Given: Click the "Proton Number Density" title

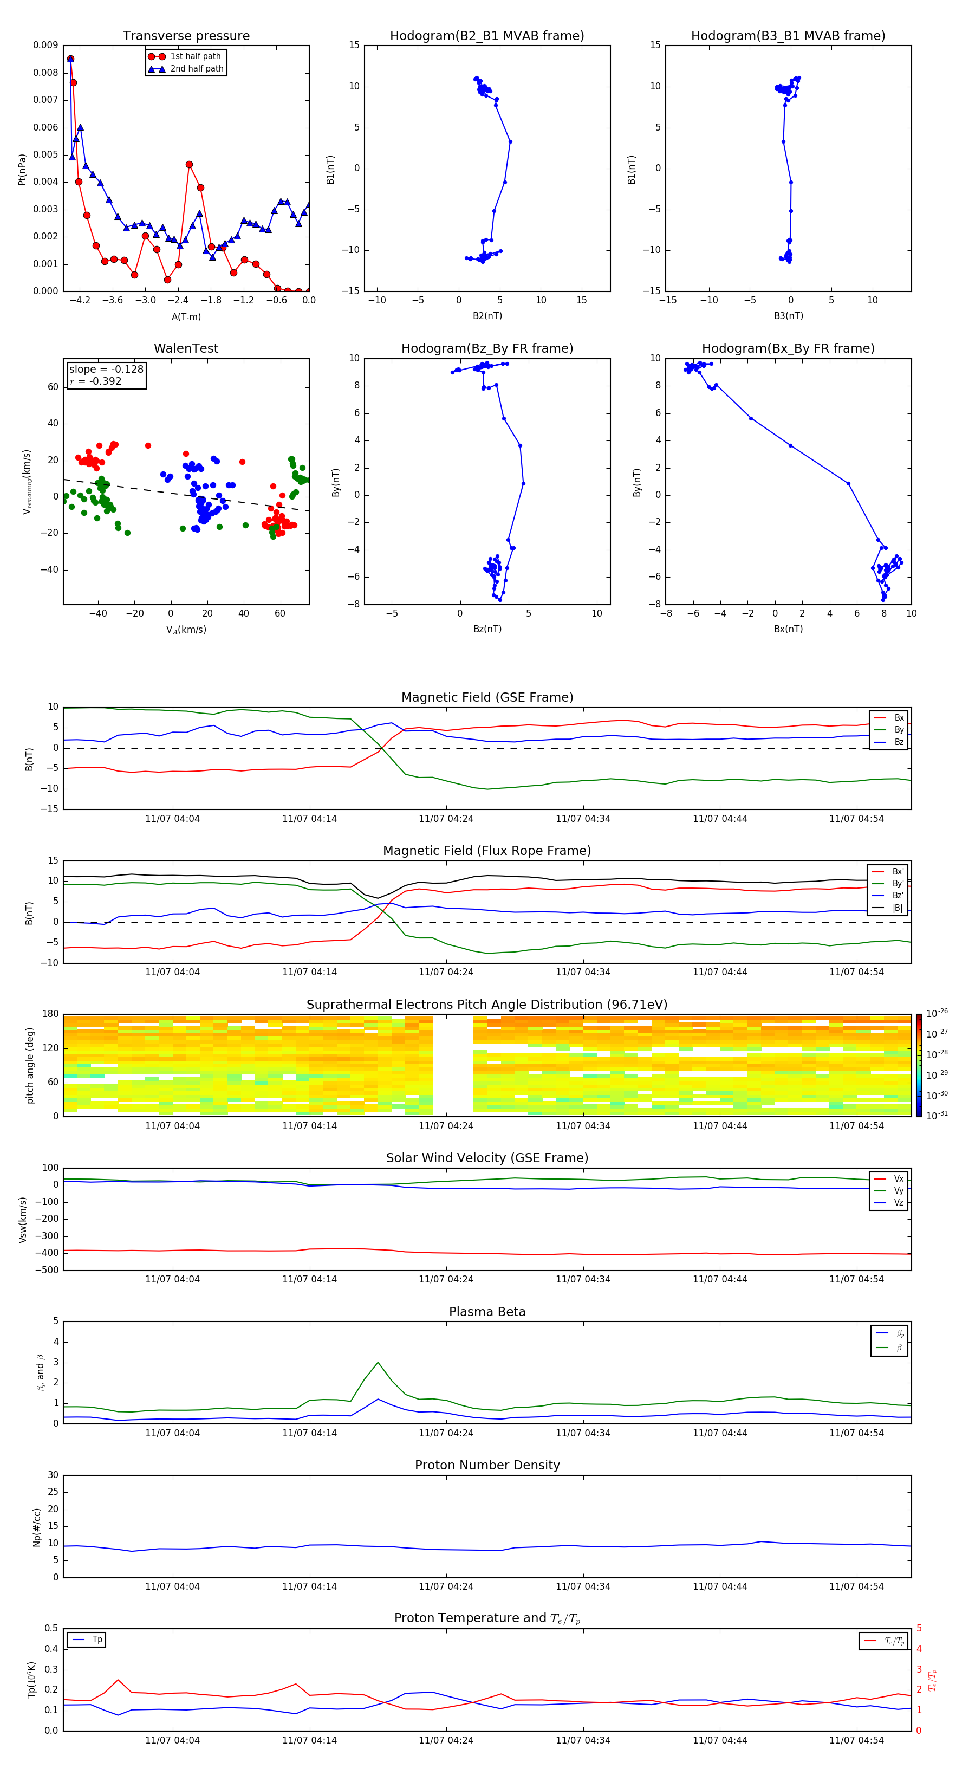Looking at the screenshot, I should (487, 1465).
